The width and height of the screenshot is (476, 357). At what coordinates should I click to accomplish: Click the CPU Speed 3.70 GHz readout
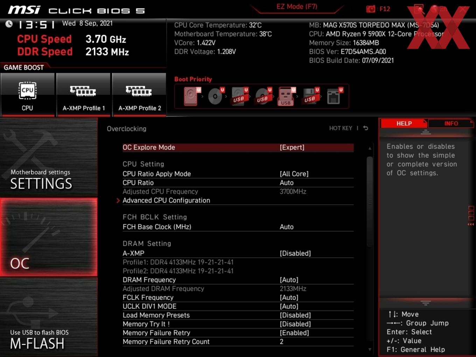(72, 39)
